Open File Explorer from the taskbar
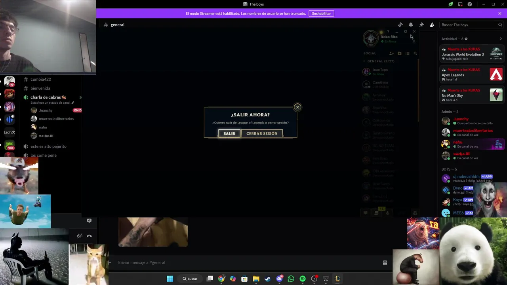The width and height of the screenshot is (507, 285). (x=256, y=279)
